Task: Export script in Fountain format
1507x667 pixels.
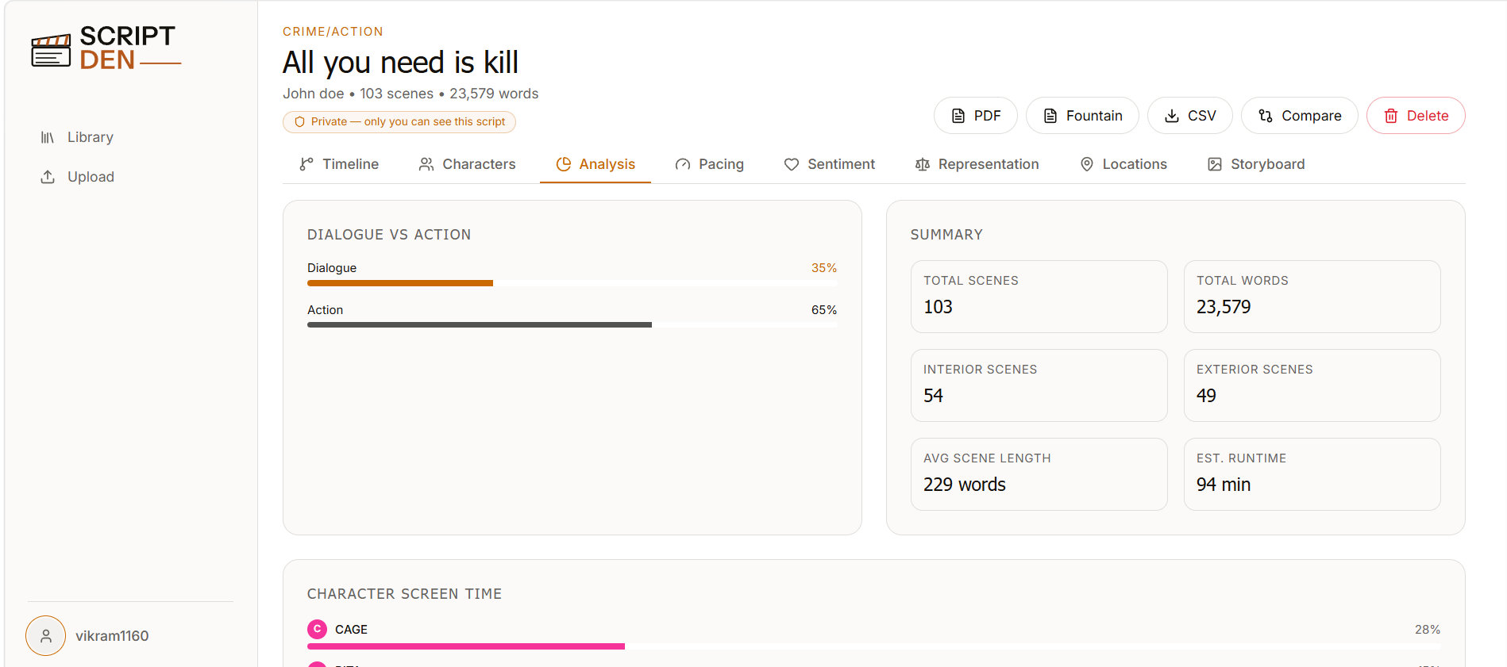Action: coord(1082,116)
